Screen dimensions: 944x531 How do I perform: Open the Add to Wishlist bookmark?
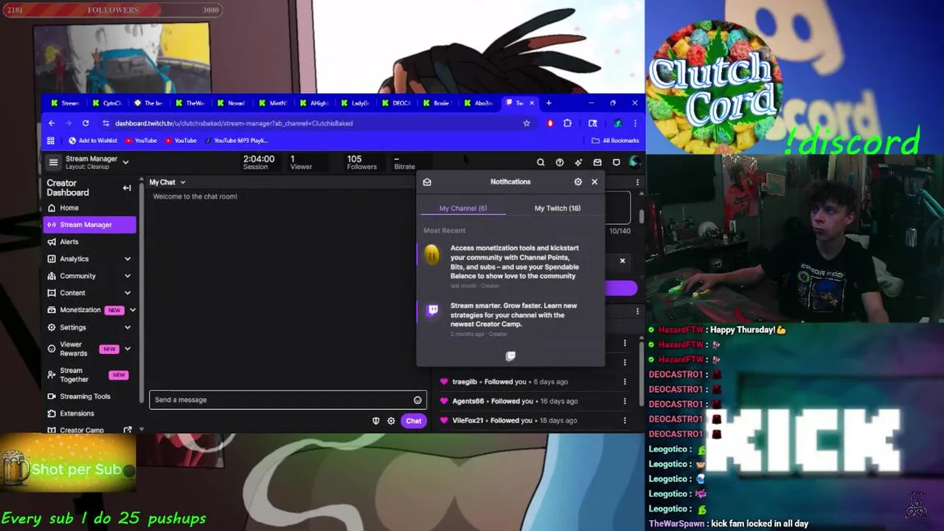(x=93, y=140)
